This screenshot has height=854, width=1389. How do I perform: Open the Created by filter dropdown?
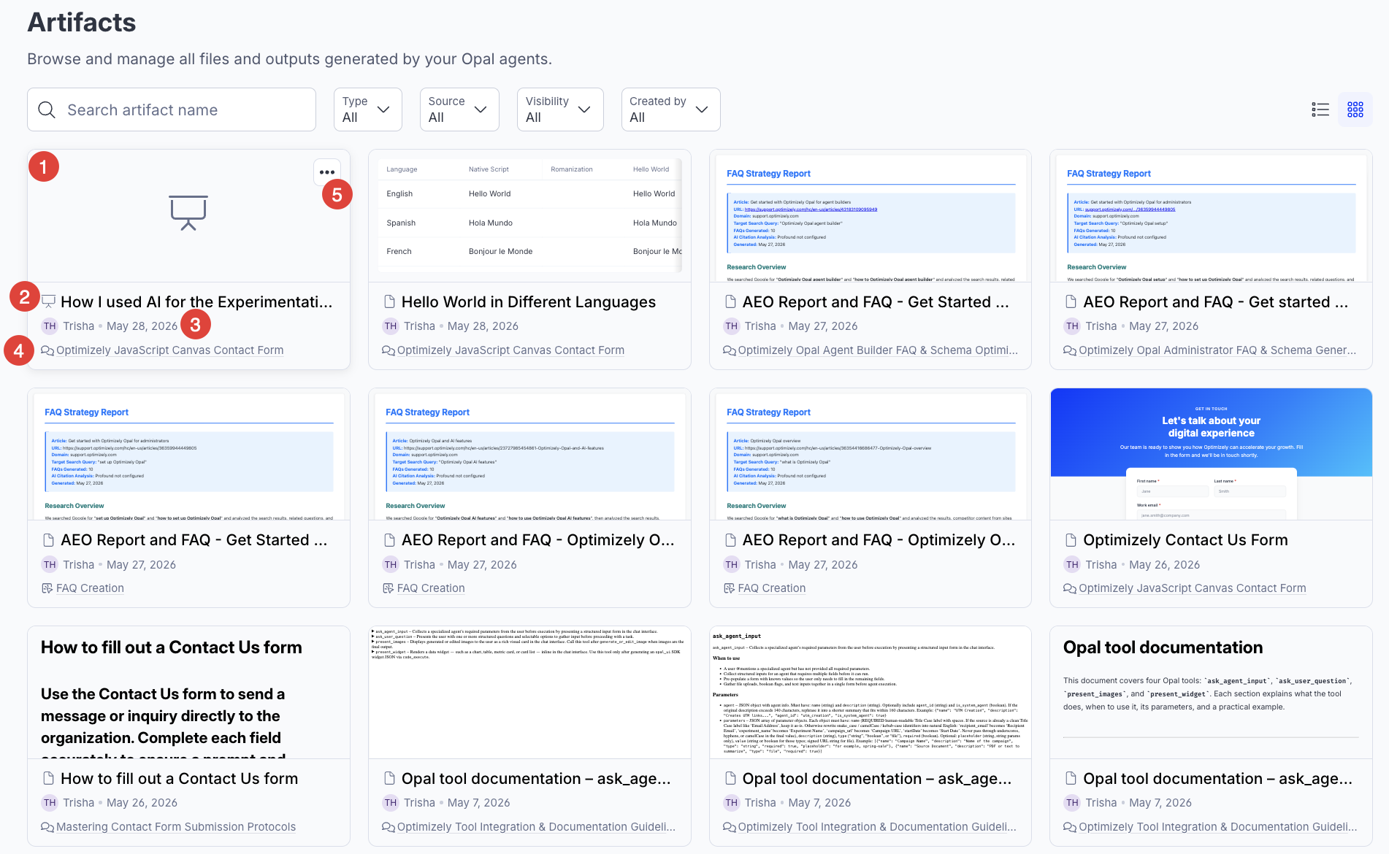(x=670, y=109)
